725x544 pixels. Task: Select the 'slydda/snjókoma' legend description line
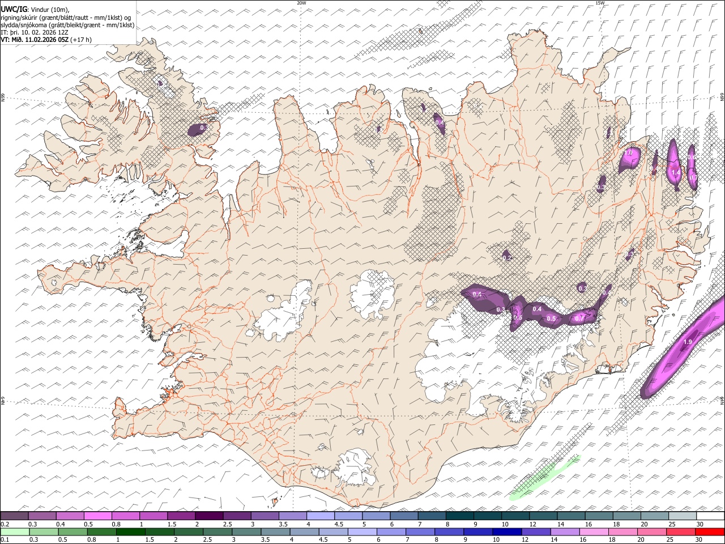[67, 25]
